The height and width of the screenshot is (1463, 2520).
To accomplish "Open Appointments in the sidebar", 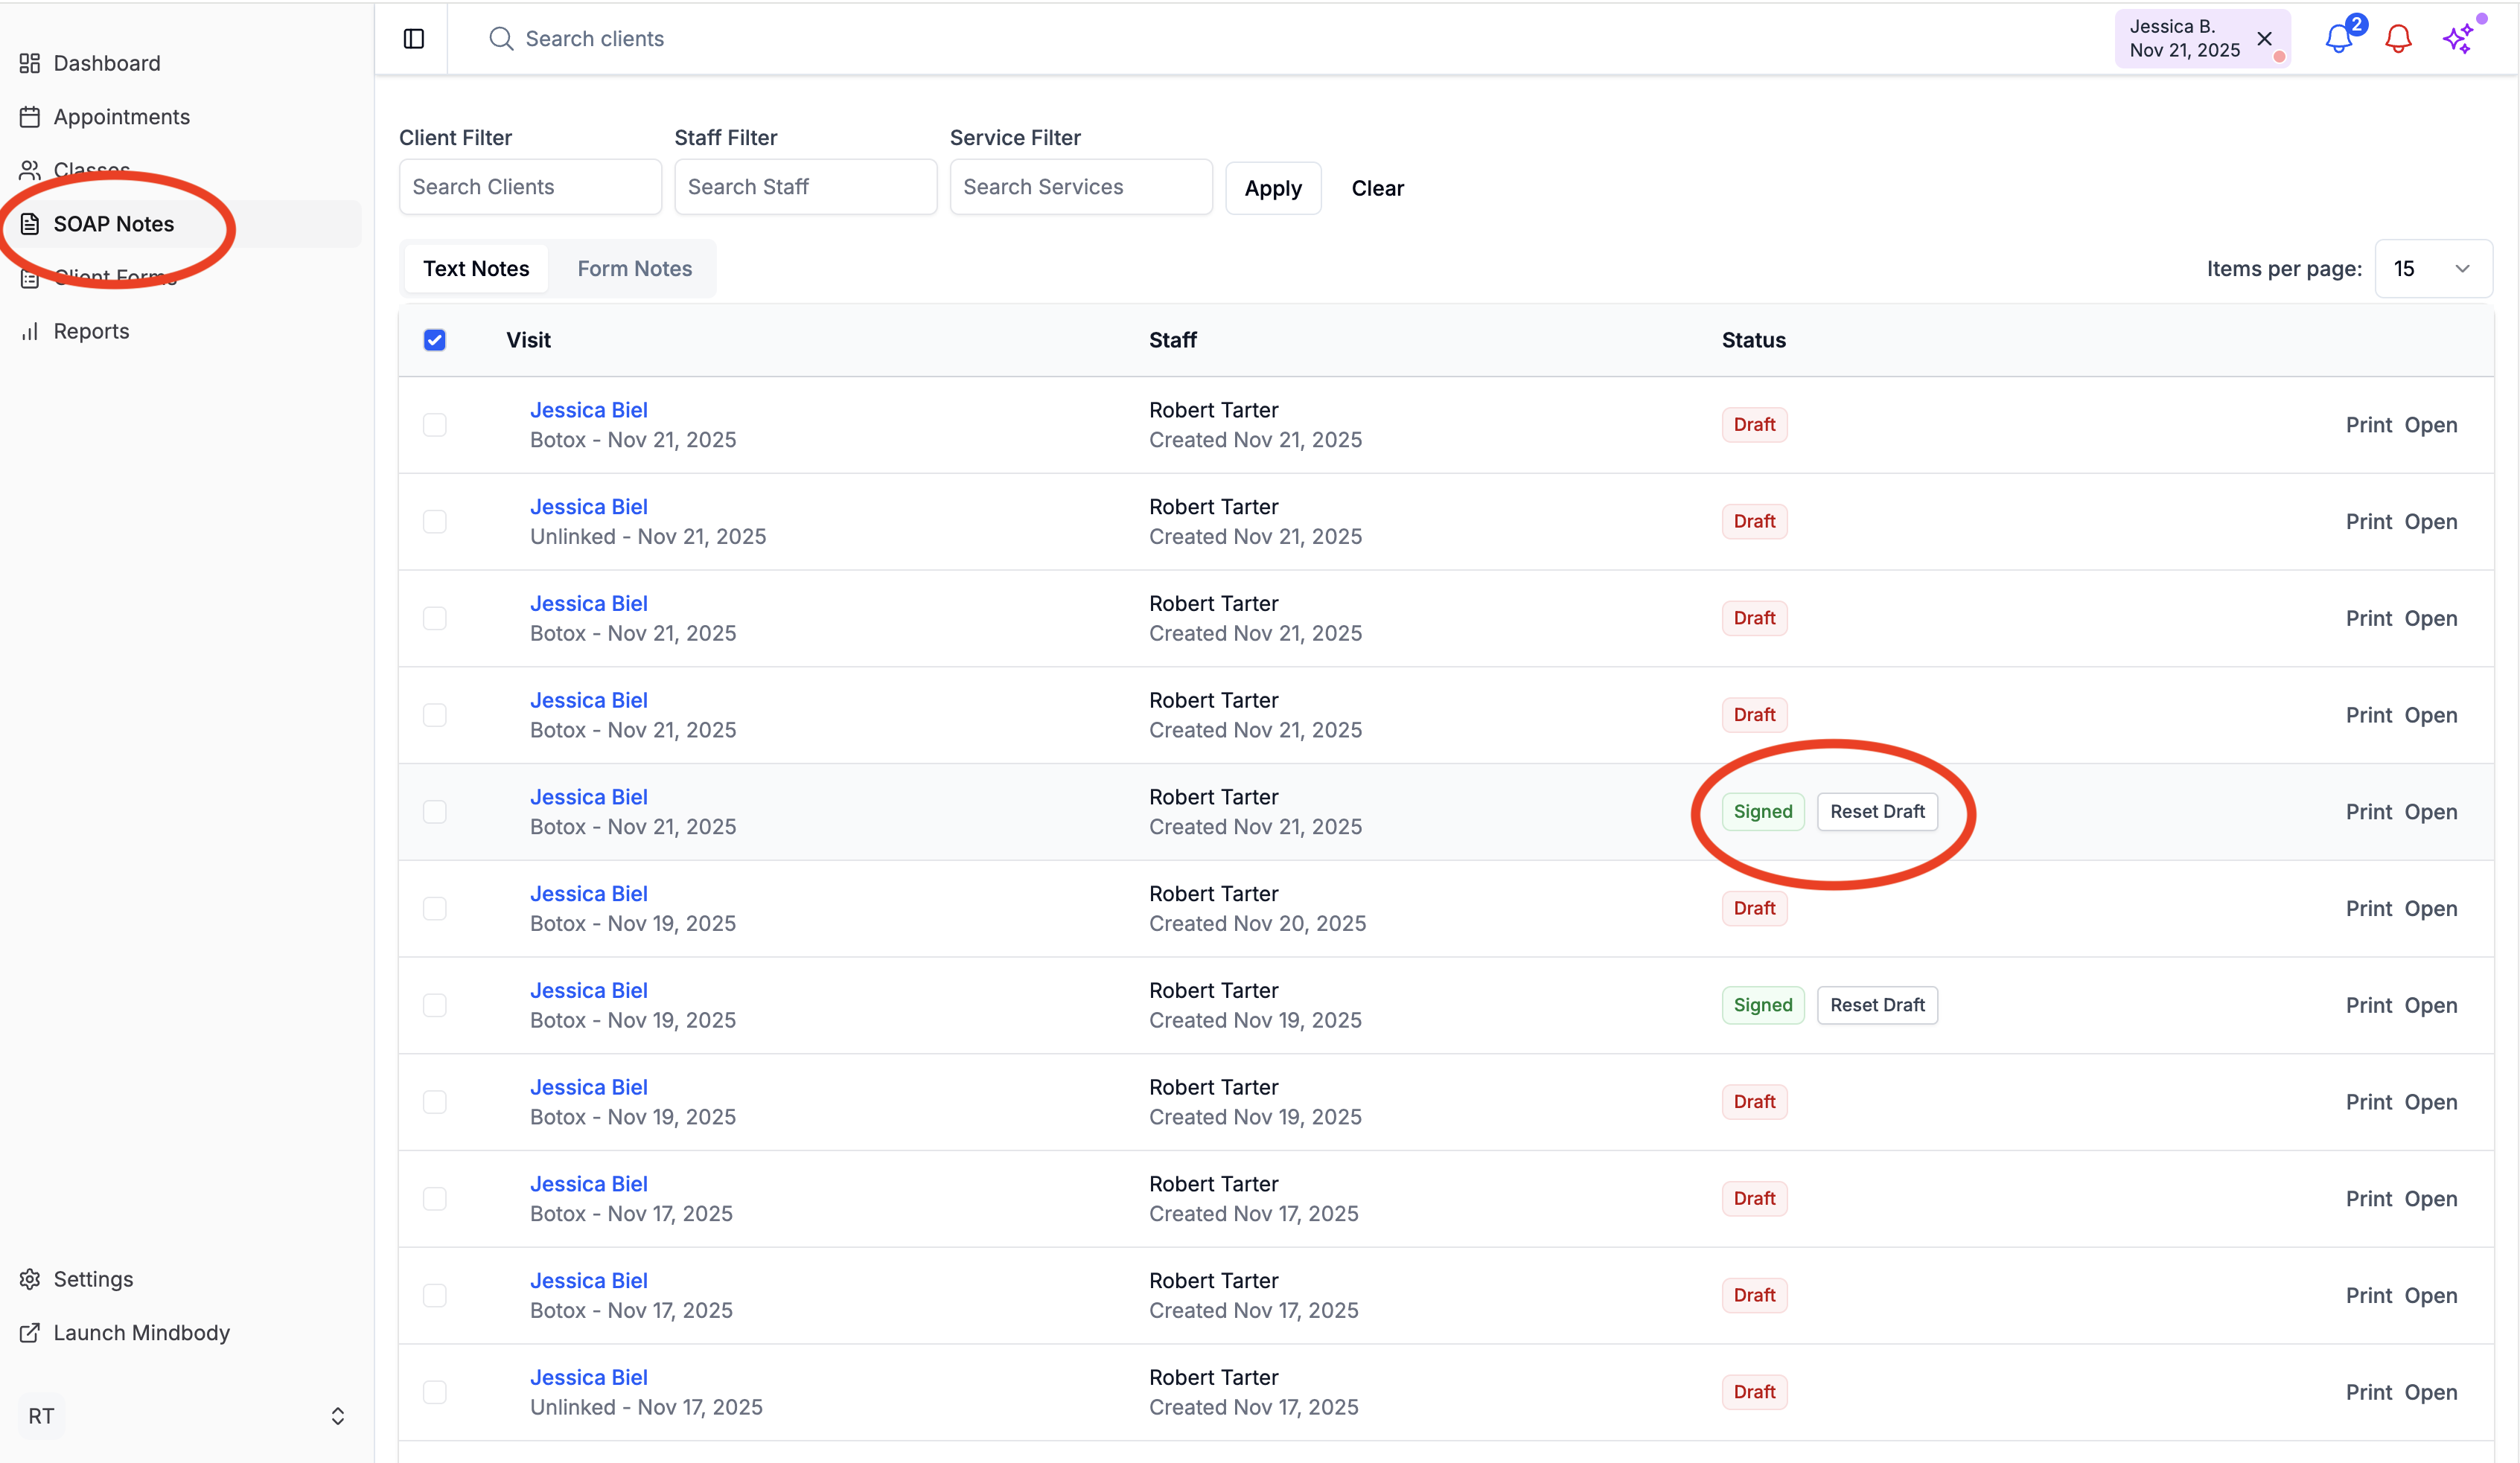I will click(x=121, y=117).
